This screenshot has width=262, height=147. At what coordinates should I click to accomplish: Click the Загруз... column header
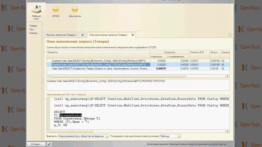215,54
